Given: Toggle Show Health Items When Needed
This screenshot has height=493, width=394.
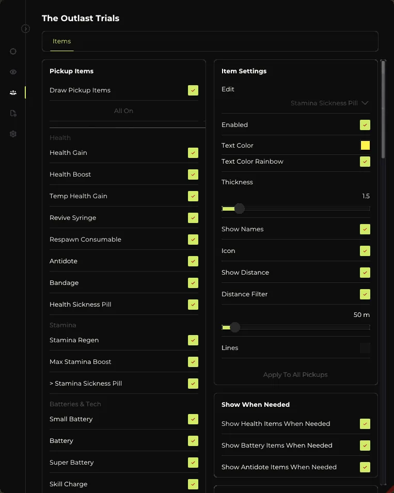Looking at the screenshot, I should coord(365,424).
